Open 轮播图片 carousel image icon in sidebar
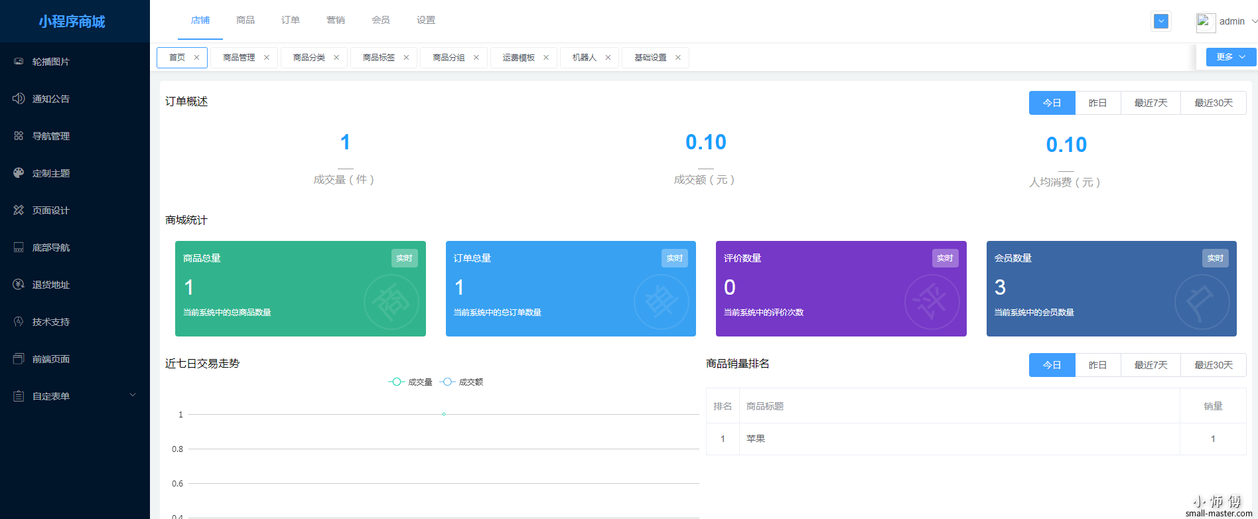The image size is (1258, 519). point(19,61)
